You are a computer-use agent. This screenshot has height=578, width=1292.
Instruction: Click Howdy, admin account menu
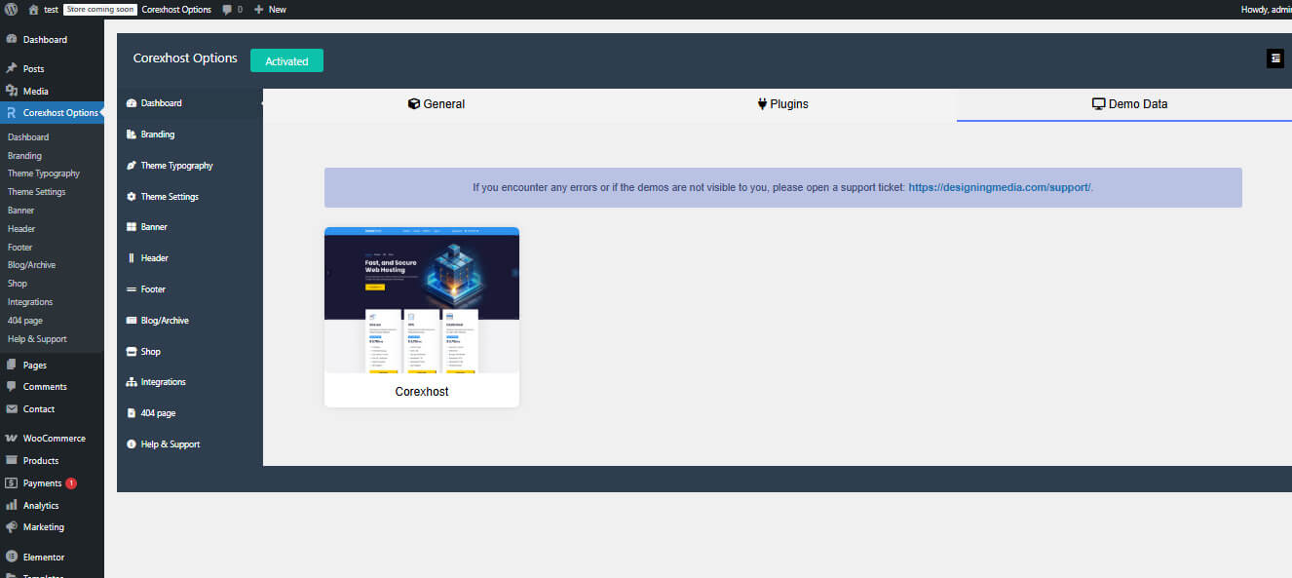point(1266,9)
